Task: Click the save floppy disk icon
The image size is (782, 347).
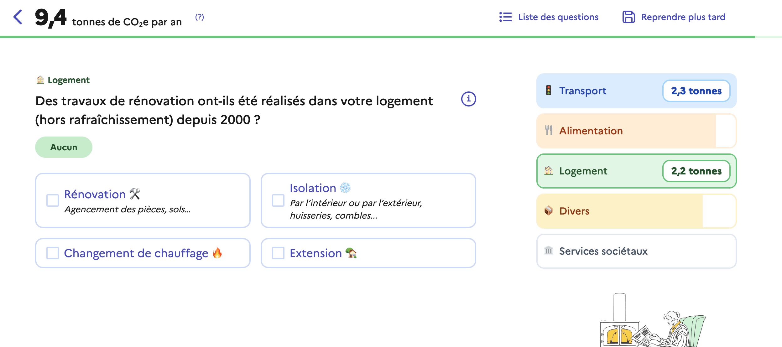Action: 628,17
